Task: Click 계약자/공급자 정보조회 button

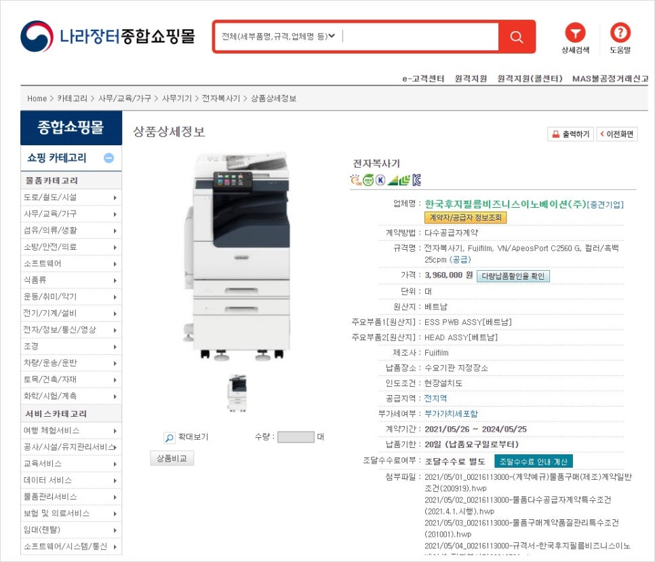Action: tap(465, 217)
